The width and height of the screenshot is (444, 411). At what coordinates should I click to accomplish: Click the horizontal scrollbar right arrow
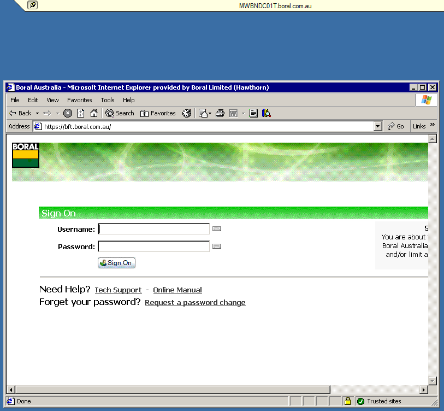point(424,390)
